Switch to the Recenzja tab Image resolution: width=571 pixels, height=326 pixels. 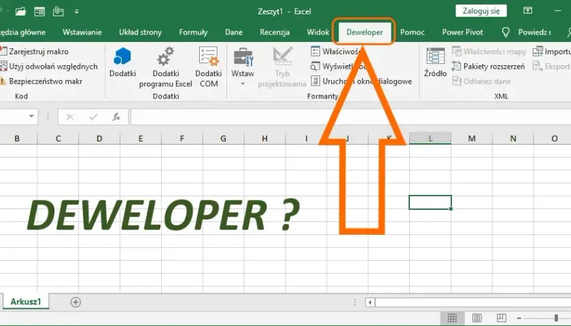(275, 32)
